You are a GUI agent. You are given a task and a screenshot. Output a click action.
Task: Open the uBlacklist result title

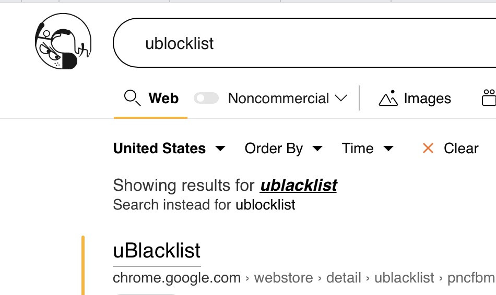pos(157,251)
